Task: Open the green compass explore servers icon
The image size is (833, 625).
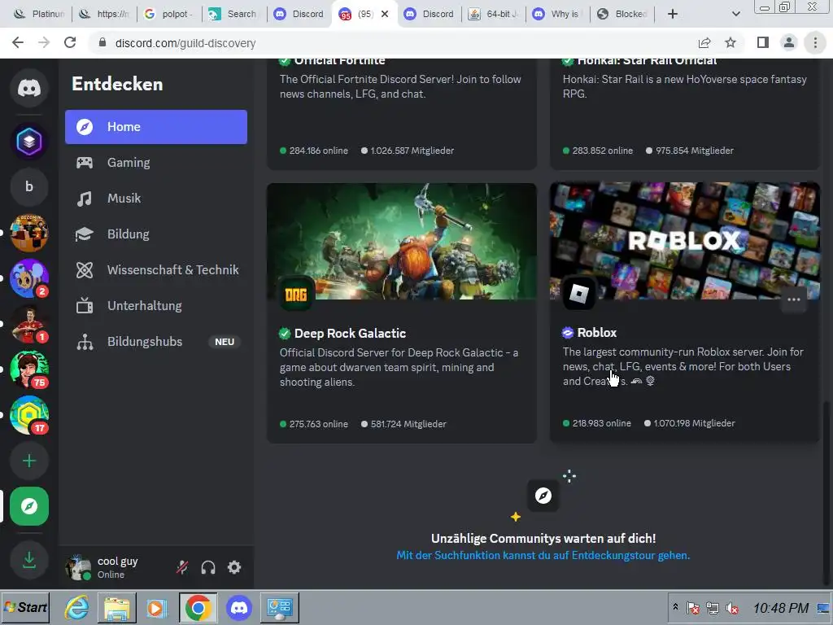Action: [x=29, y=506]
